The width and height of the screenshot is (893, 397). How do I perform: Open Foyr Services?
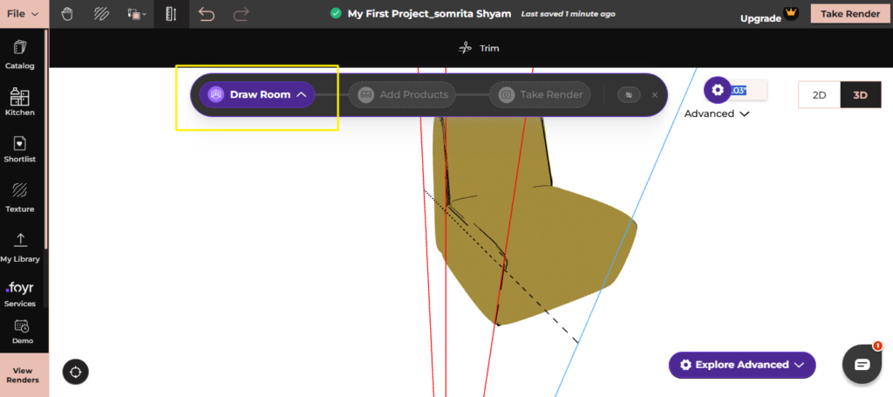(20, 294)
